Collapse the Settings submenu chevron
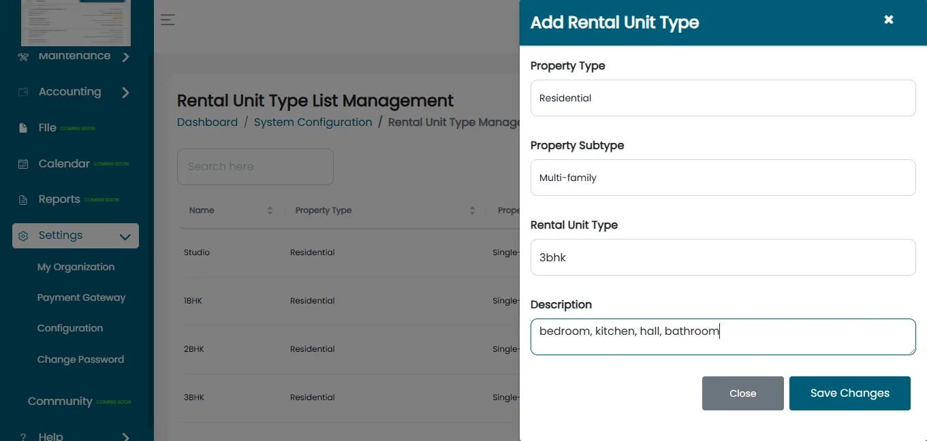 pos(125,237)
